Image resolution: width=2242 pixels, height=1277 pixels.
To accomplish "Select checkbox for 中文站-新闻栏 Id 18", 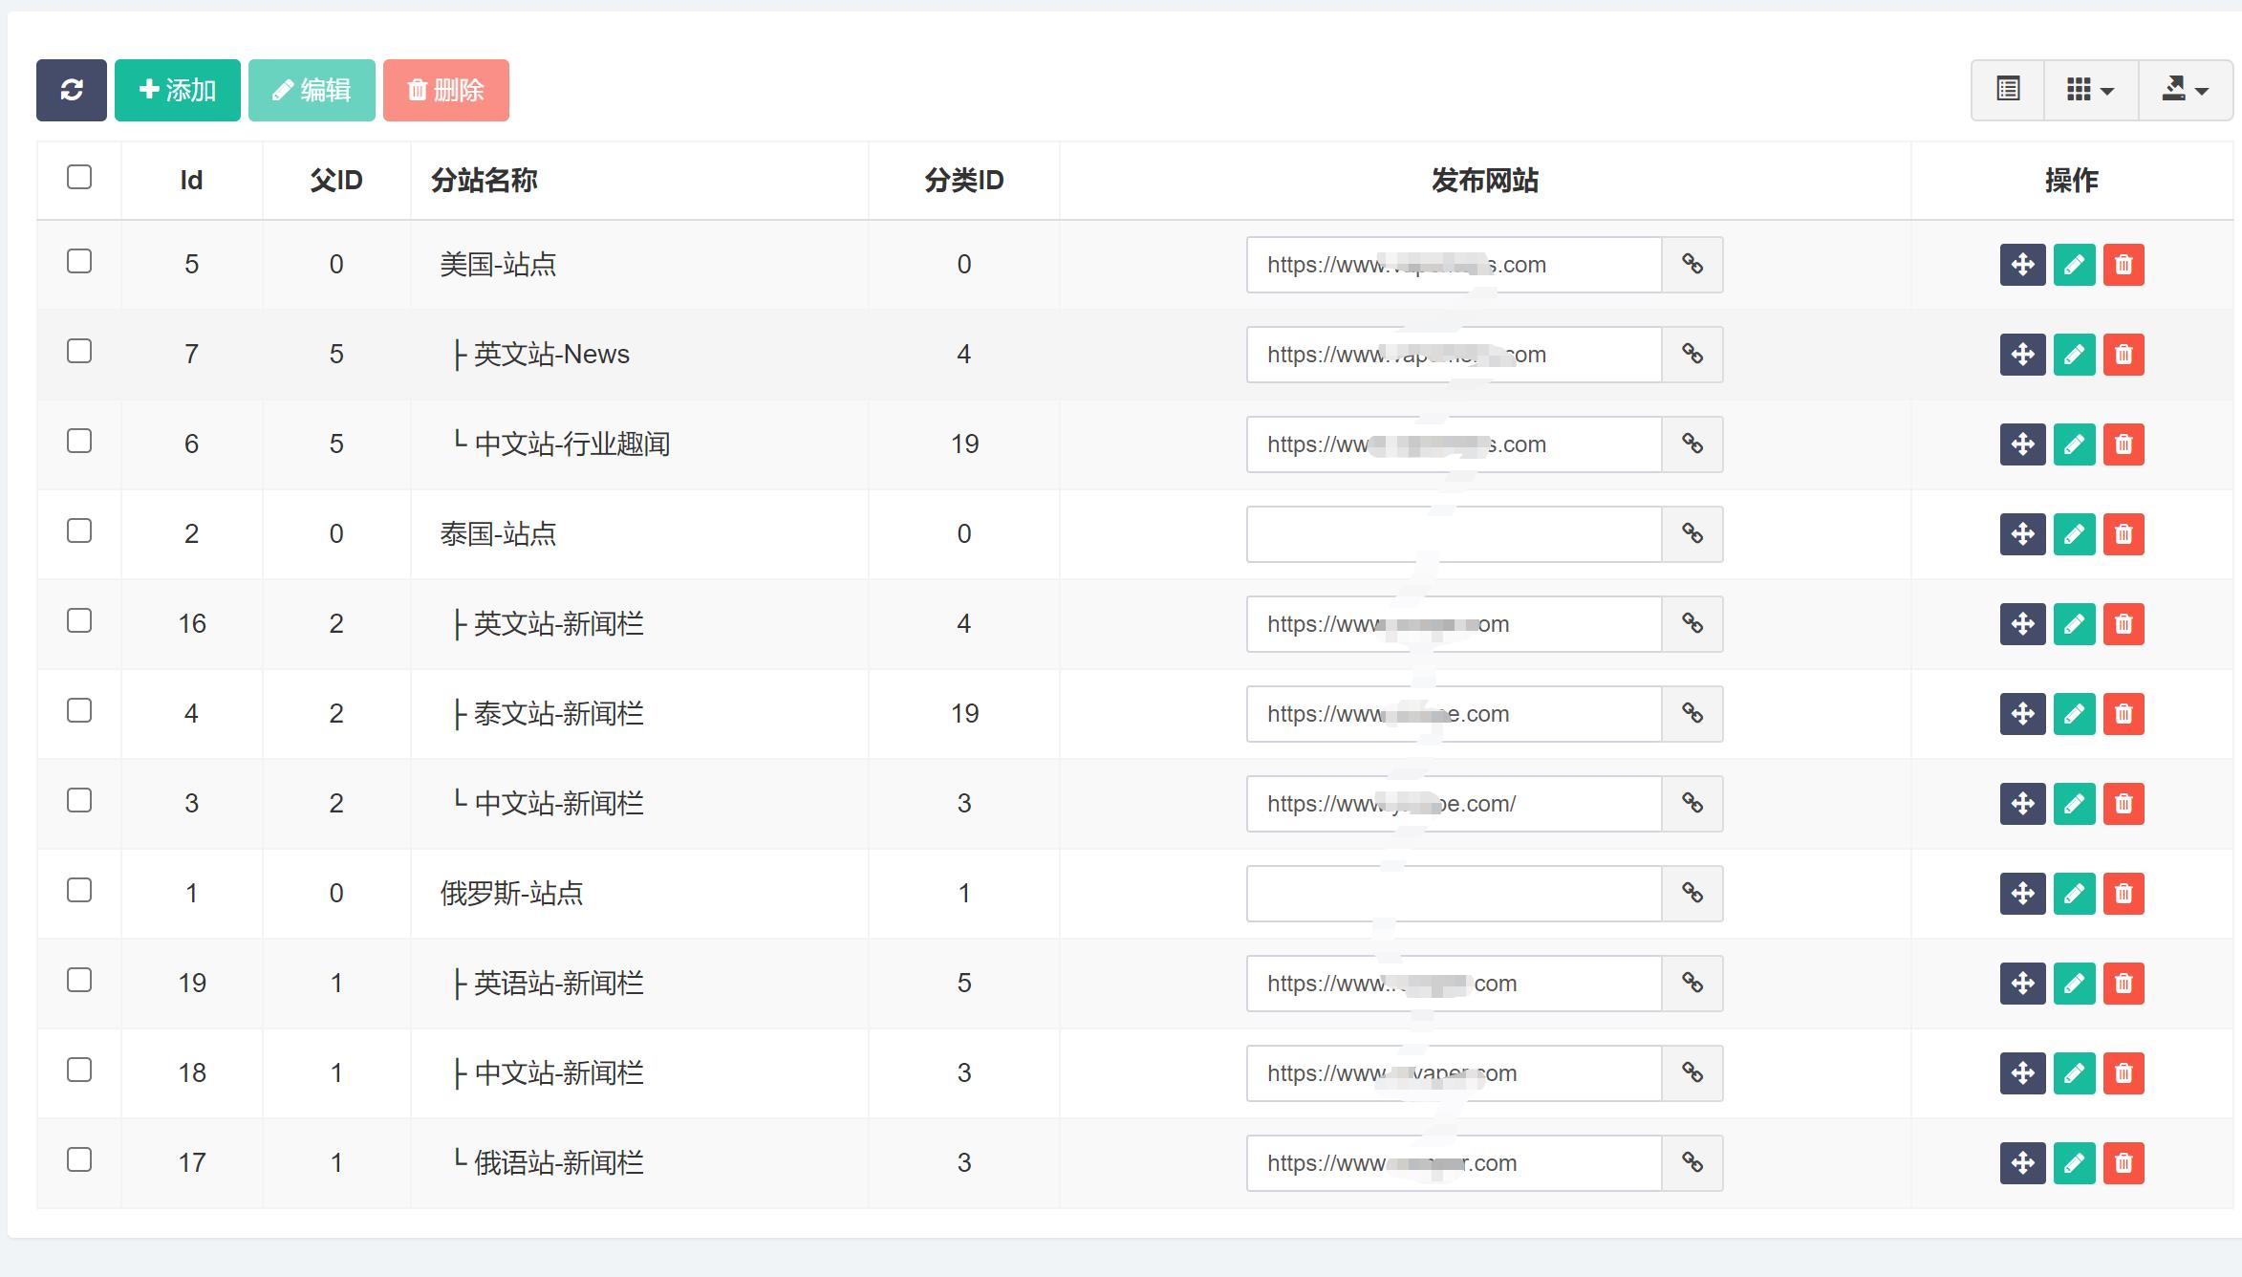I will point(79,1071).
